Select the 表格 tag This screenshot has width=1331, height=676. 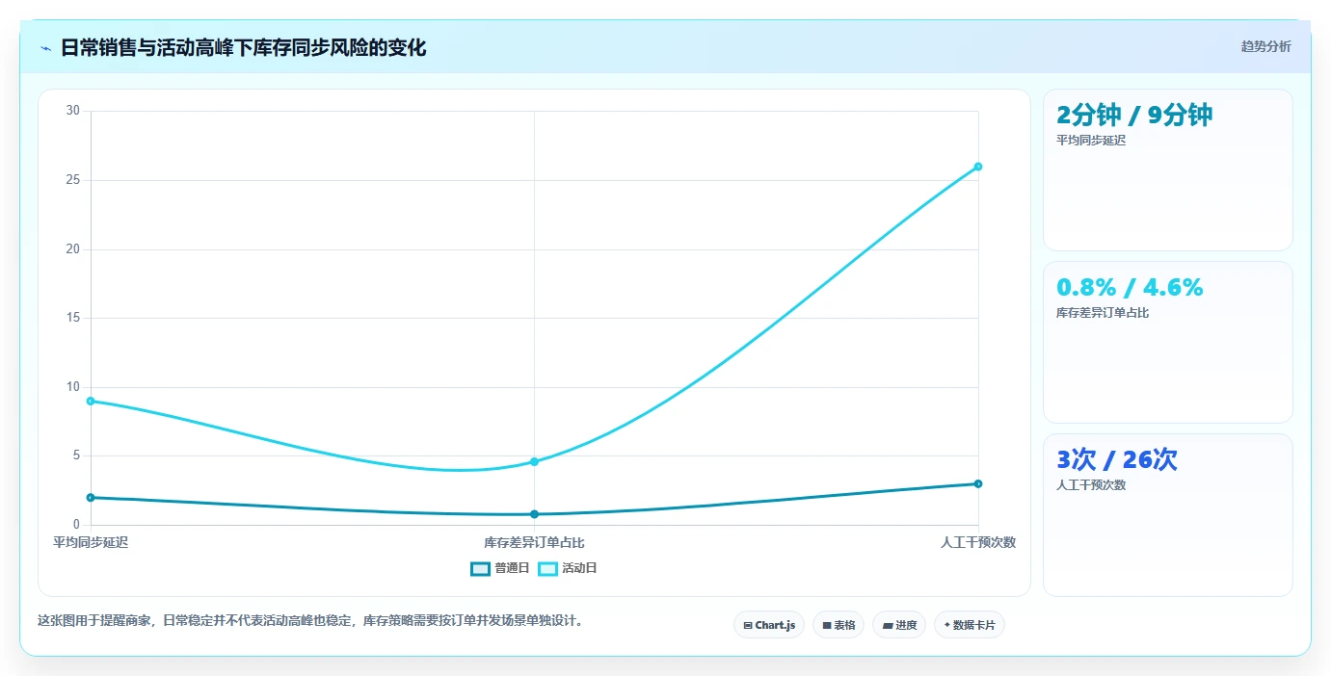click(839, 625)
